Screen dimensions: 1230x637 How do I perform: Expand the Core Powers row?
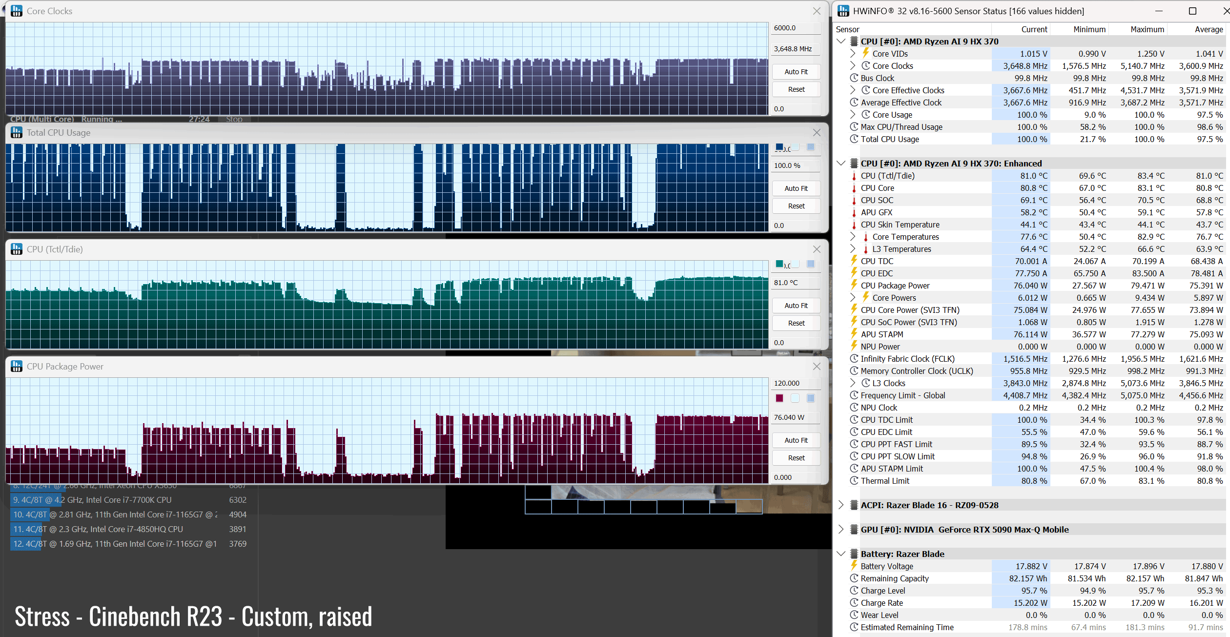coord(853,298)
